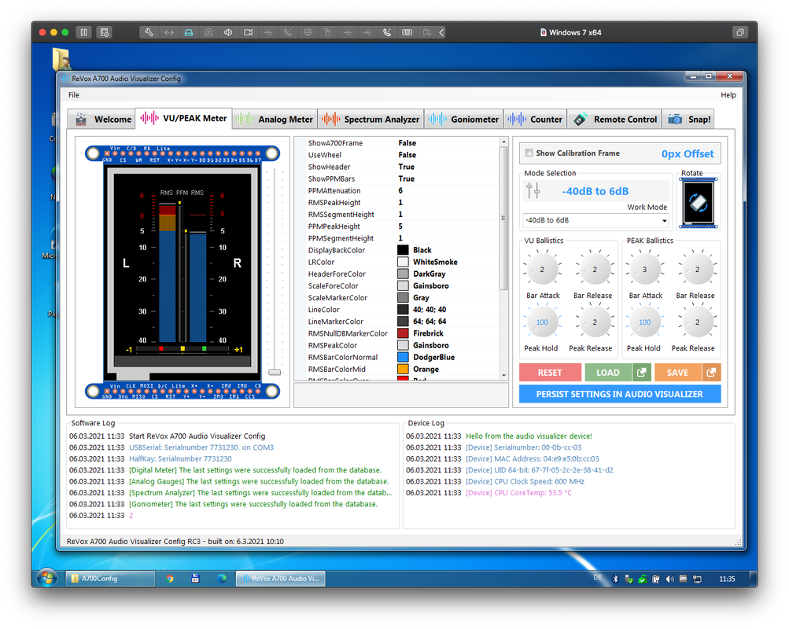Click the multi-window icon at title bar right
The height and width of the screenshot is (629, 789).
(x=740, y=32)
